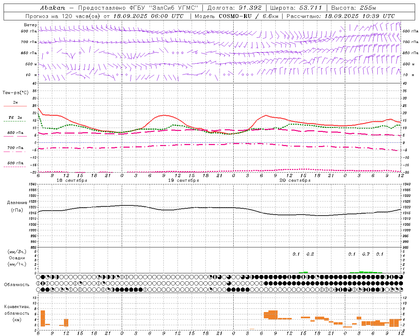The height and width of the screenshot is (336, 420).
Task: Select the 'Предоставлено ФГБУ "ЗапСиб УГМС"' provider text
Action: point(138,8)
